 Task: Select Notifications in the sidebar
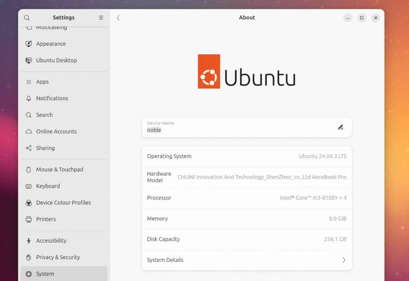tap(64, 98)
